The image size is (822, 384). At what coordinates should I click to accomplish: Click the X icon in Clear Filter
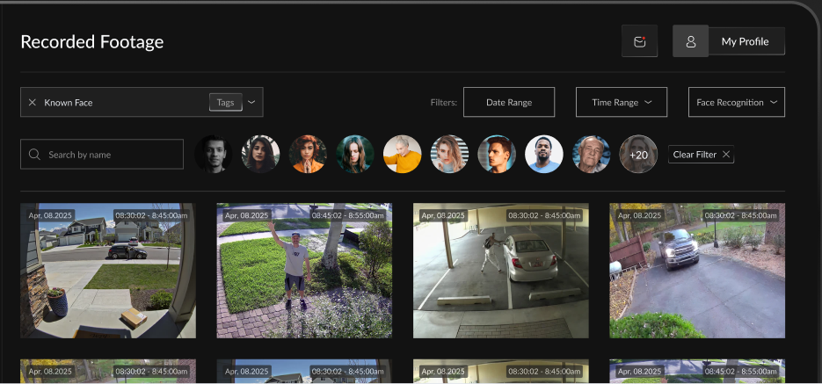coord(725,155)
